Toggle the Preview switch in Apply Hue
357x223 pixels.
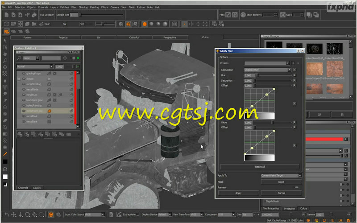pyautogui.click(x=296, y=187)
